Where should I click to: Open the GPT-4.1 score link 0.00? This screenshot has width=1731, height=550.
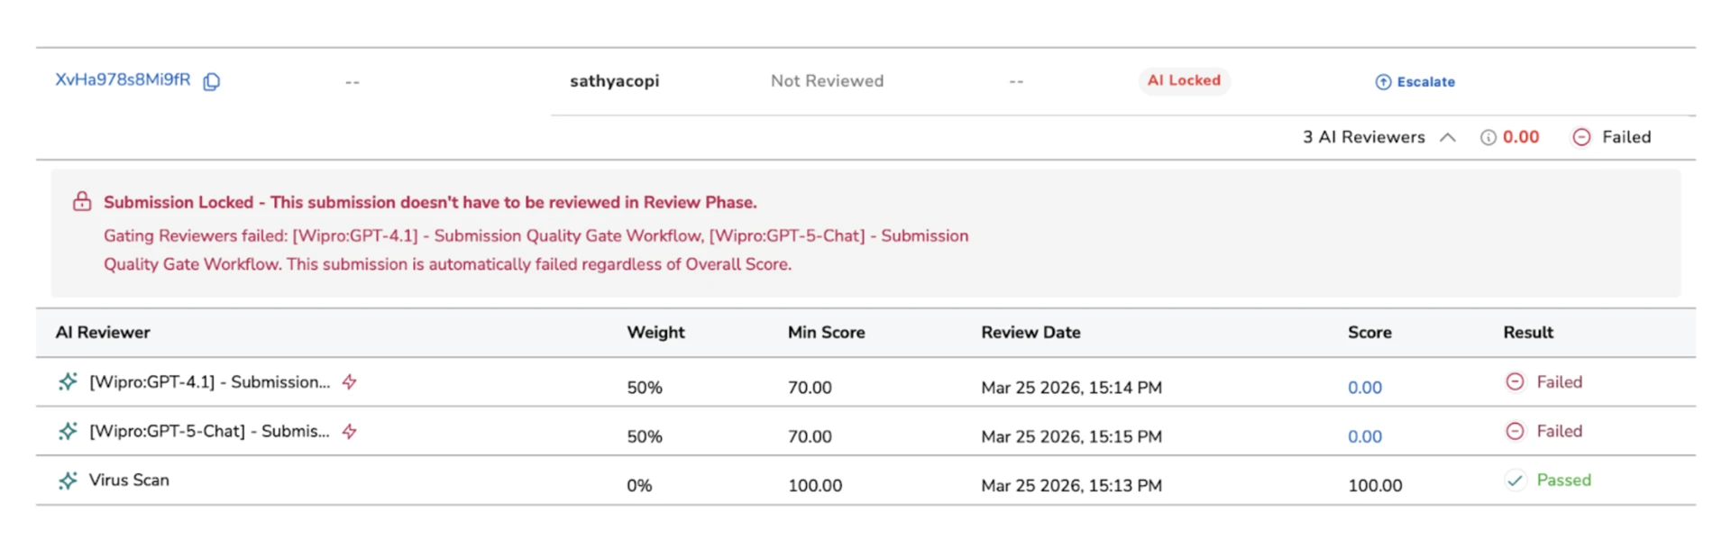tap(1364, 387)
